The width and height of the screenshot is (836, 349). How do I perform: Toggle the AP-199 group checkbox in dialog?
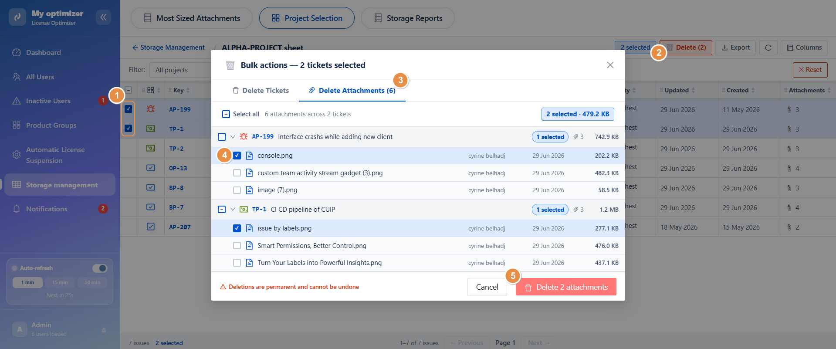pos(221,137)
